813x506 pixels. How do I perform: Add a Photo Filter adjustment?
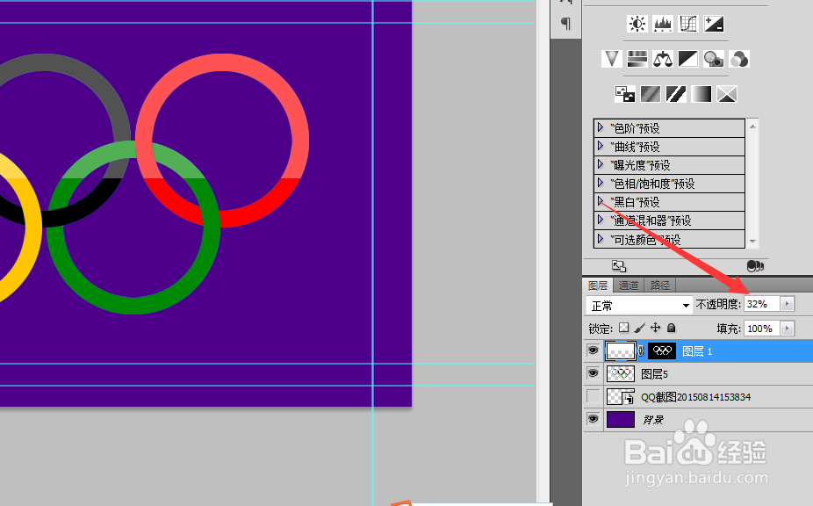point(714,59)
